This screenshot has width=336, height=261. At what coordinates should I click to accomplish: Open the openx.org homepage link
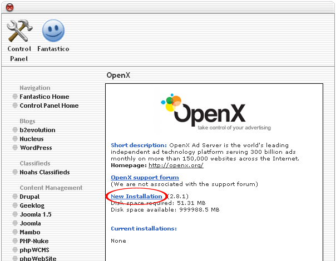[x=175, y=165]
